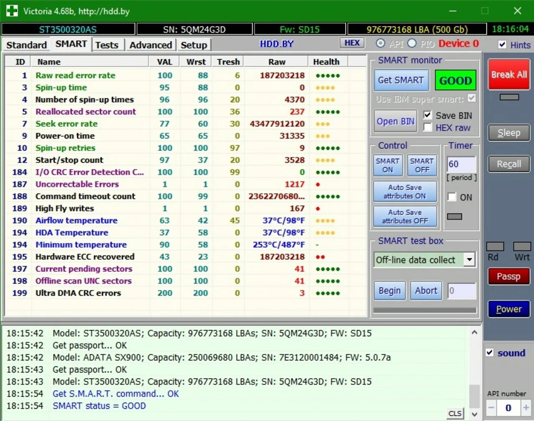The width and height of the screenshot is (534, 421).
Task: Enable the HEX raw checkbox
Action: [x=428, y=128]
